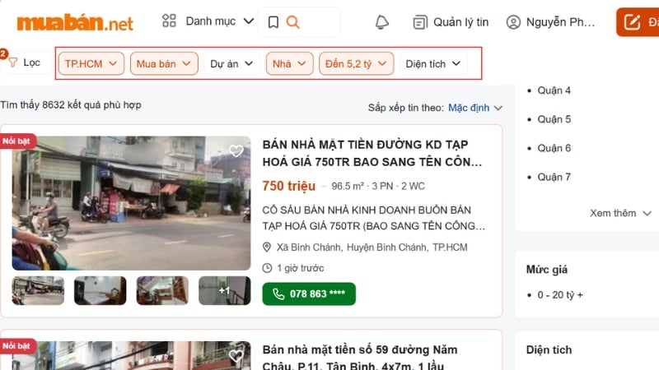Click the Mức giá section heading
Screen dimensions: 659x370
pyautogui.click(x=547, y=270)
